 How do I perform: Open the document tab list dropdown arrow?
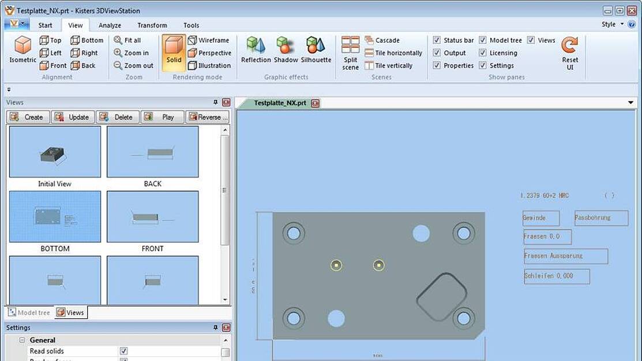coord(630,103)
